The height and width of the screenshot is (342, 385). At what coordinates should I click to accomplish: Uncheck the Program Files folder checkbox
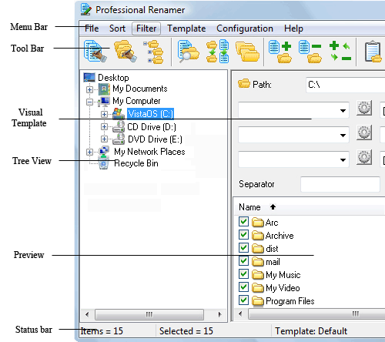[x=243, y=300]
